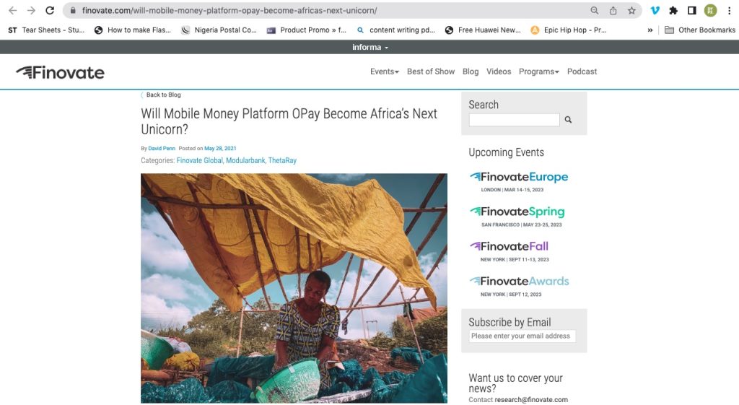
Task: Open Podcast in navigation
Action: (x=582, y=71)
